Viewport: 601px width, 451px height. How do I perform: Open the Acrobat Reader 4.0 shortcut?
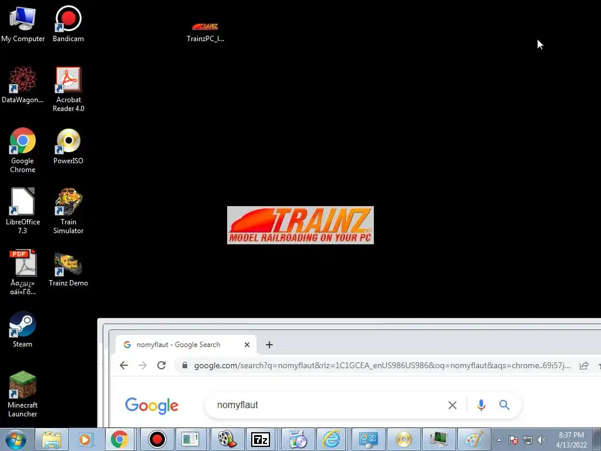(68, 89)
